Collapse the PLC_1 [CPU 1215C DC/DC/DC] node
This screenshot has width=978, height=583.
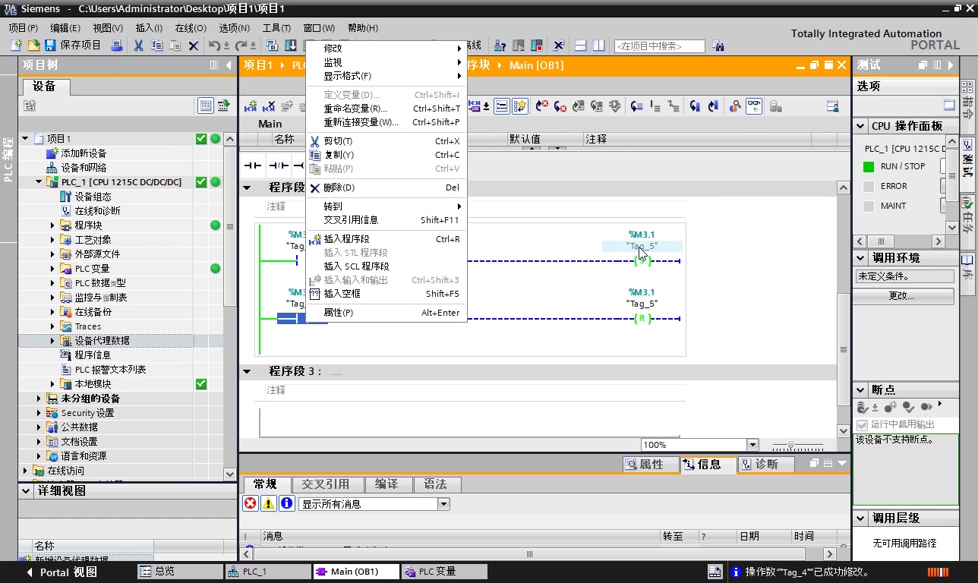(x=39, y=182)
